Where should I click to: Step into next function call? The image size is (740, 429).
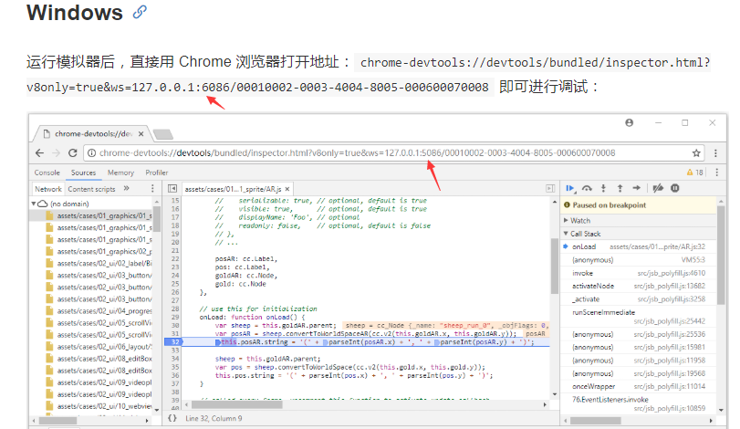(x=603, y=188)
